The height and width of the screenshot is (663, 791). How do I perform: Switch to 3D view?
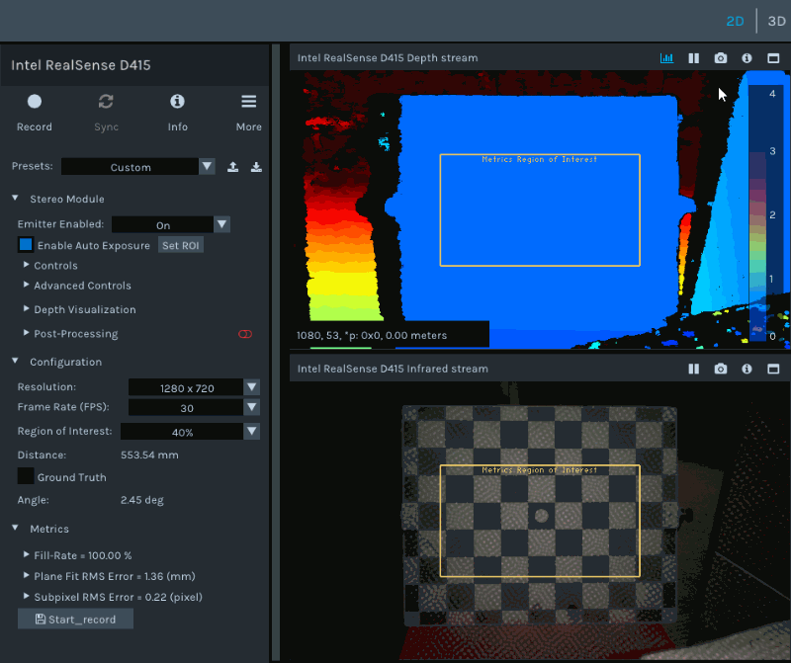pos(776,21)
